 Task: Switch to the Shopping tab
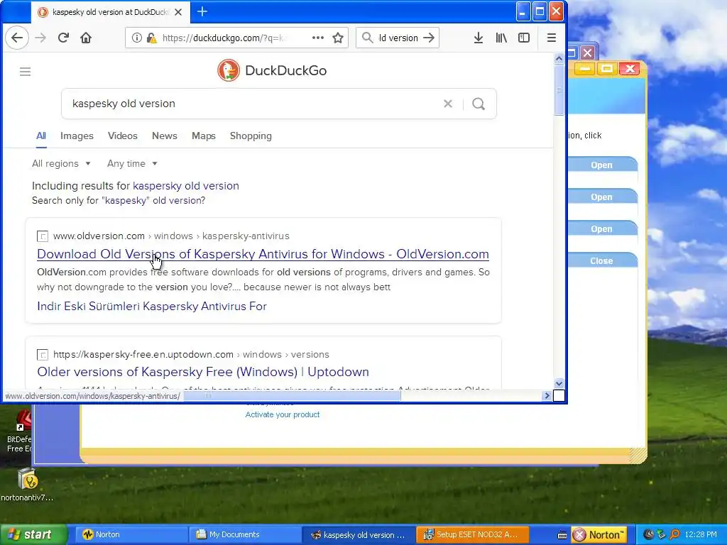tap(251, 136)
